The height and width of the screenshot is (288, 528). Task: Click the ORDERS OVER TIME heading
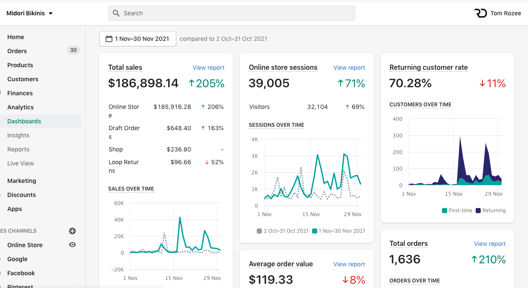pos(415,281)
